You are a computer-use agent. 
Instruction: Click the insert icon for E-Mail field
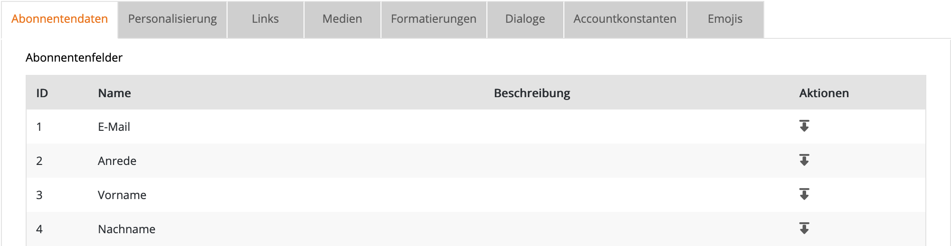coord(804,126)
